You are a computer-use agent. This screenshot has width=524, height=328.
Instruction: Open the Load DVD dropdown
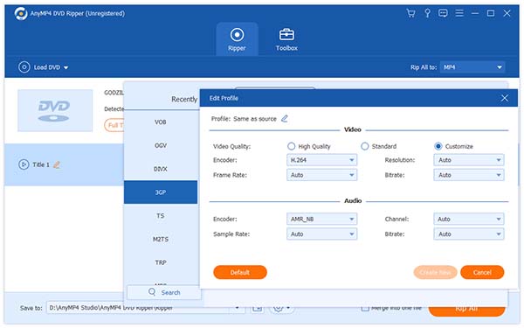coord(44,67)
